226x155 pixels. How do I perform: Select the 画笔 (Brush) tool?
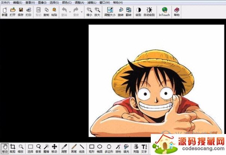tap(74, 148)
